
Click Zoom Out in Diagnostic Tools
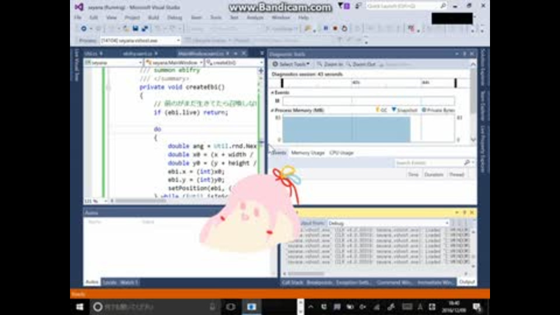(361, 64)
